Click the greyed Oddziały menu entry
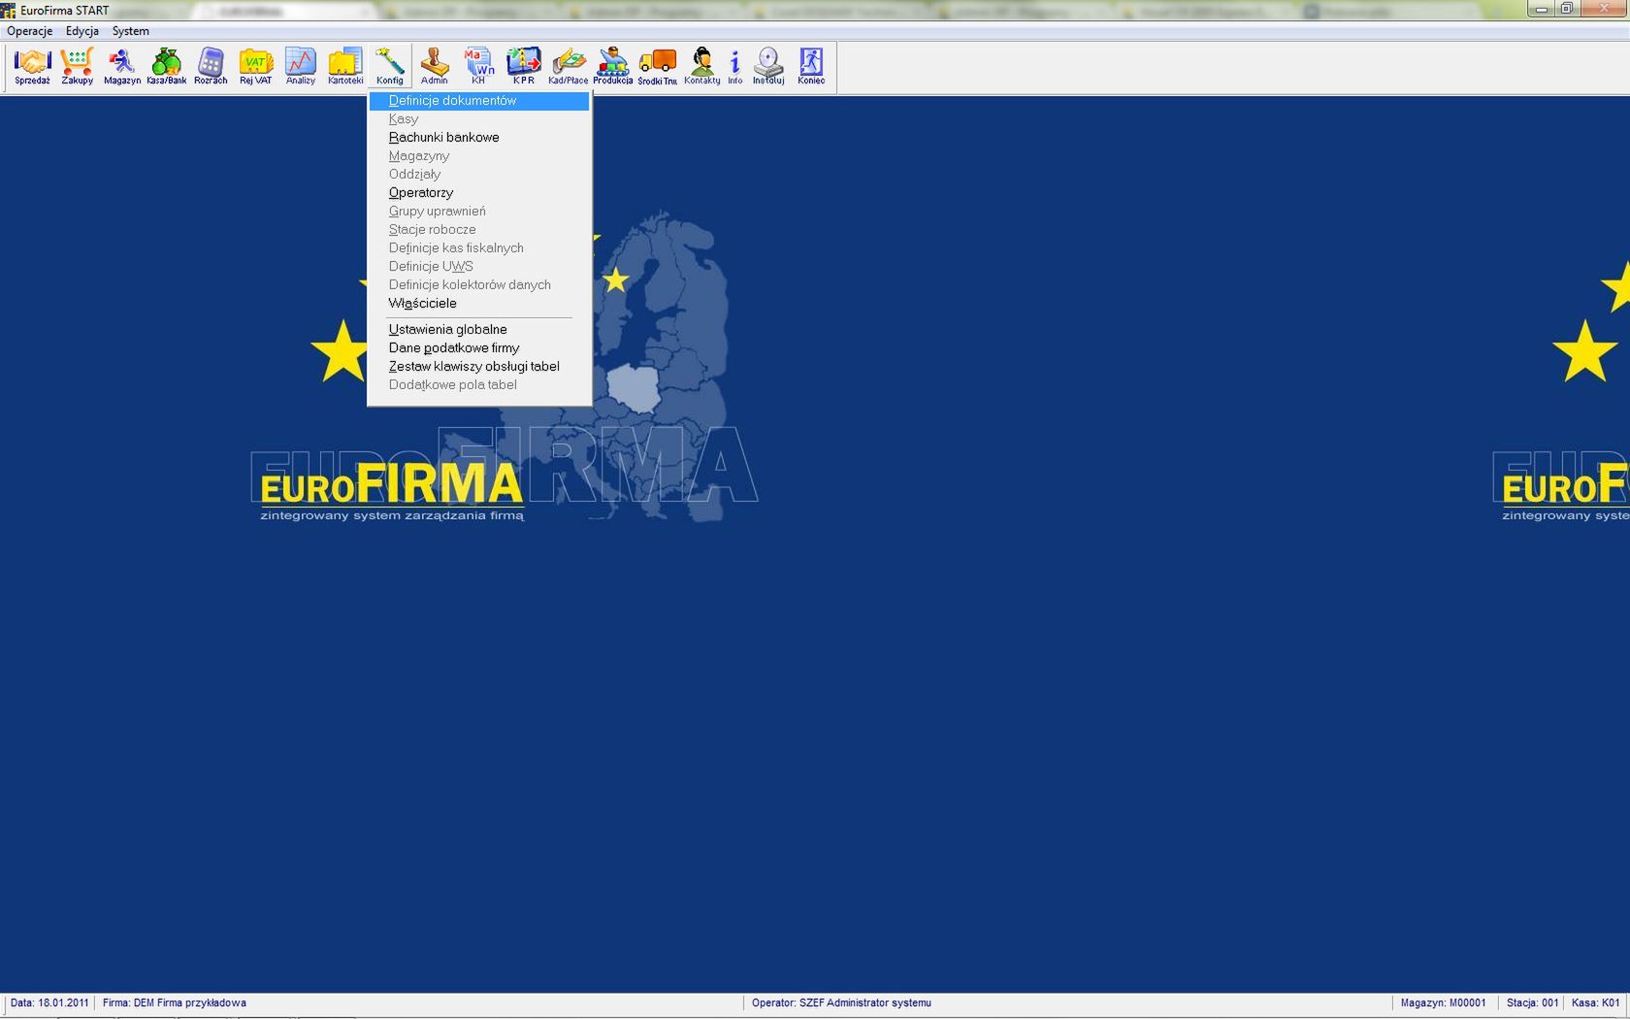Viewport: 1630px width, 1019px height. (x=479, y=175)
